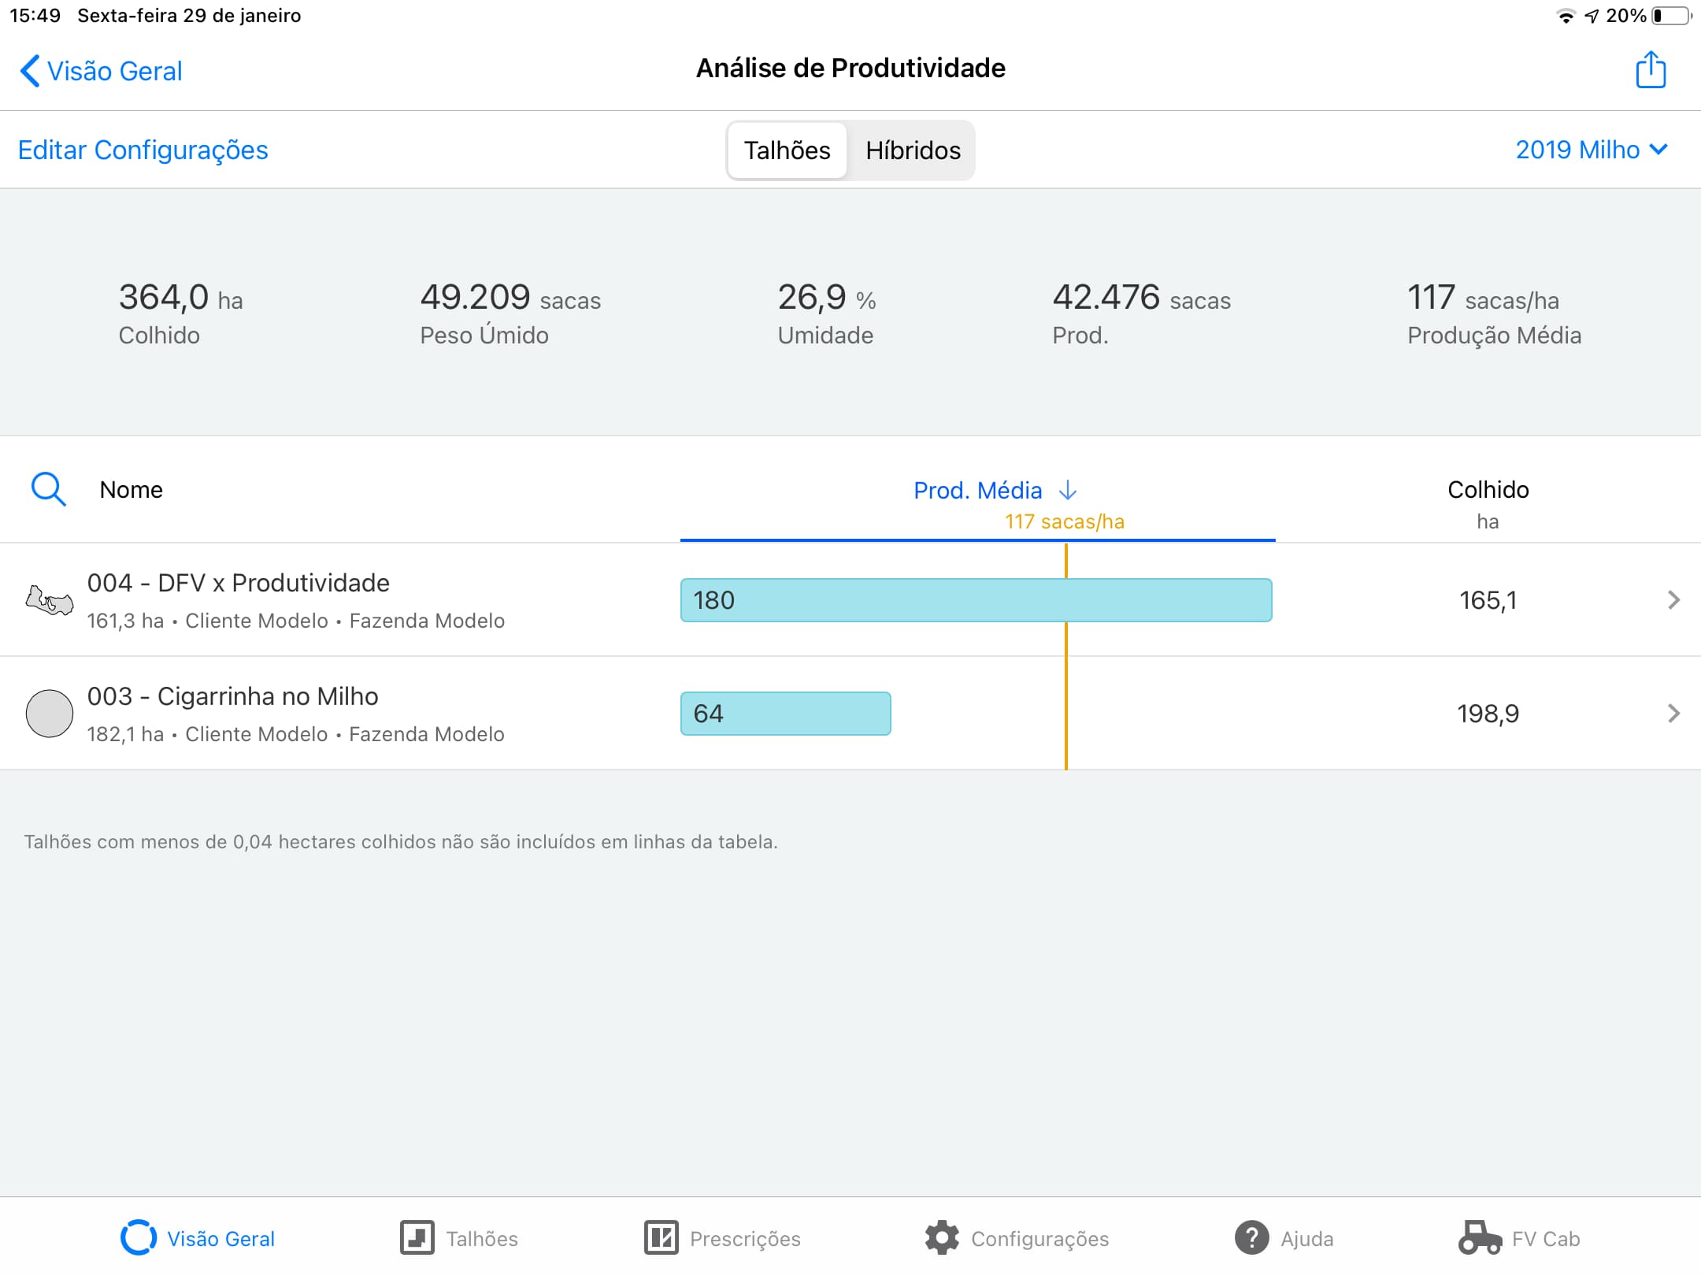Tap the 165,1 harvested value
The height and width of the screenshot is (1276, 1701).
pyautogui.click(x=1488, y=600)
